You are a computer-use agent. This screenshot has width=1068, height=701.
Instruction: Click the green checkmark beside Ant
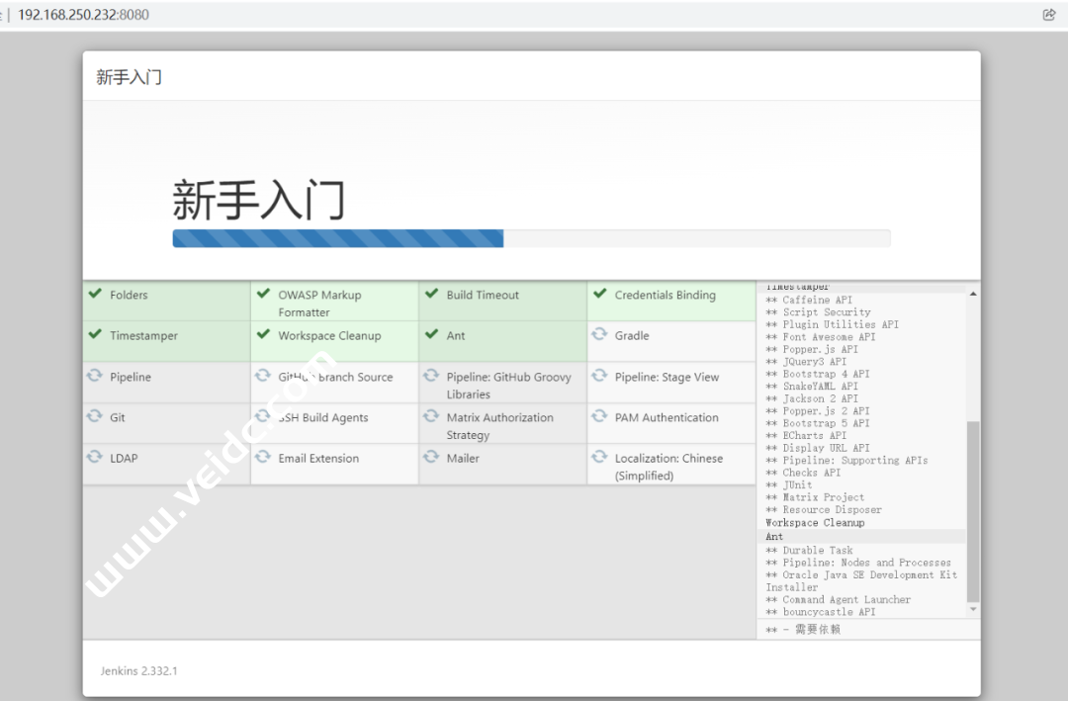tap(431, 334)
